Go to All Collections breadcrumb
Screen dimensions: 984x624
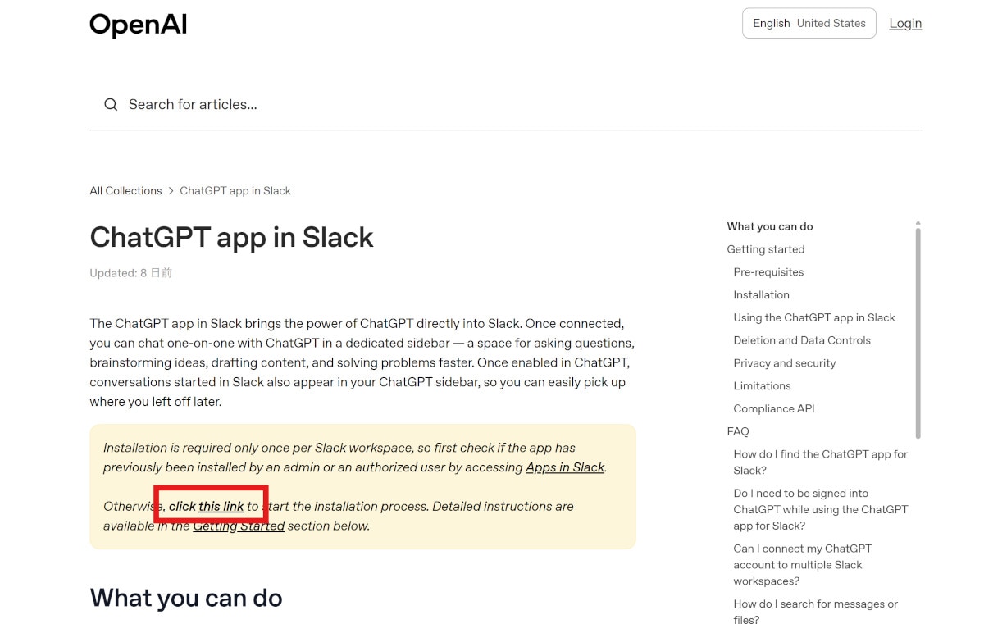coord(125,190)
